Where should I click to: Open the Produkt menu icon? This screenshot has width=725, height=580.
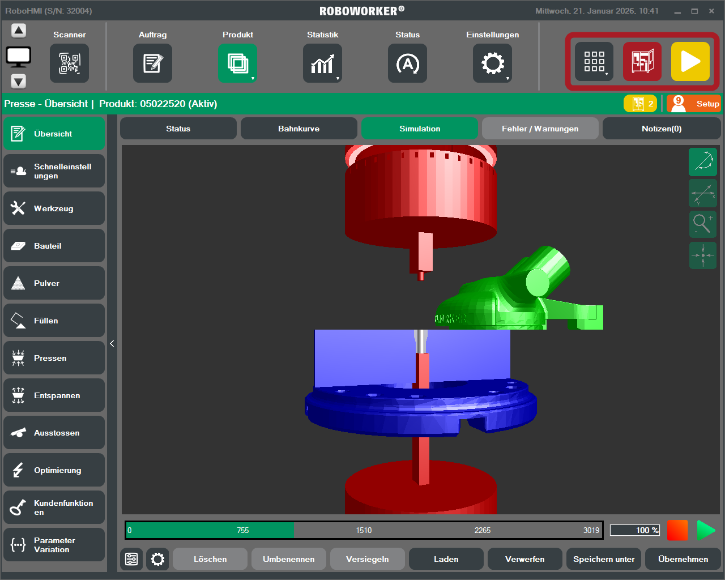pos(238,63)
